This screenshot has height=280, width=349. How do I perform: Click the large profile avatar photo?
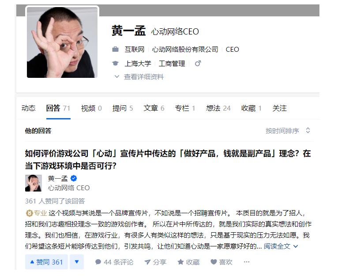point(62,42)
